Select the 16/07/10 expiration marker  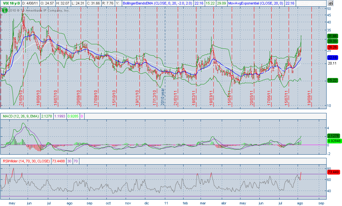[56, 98]
